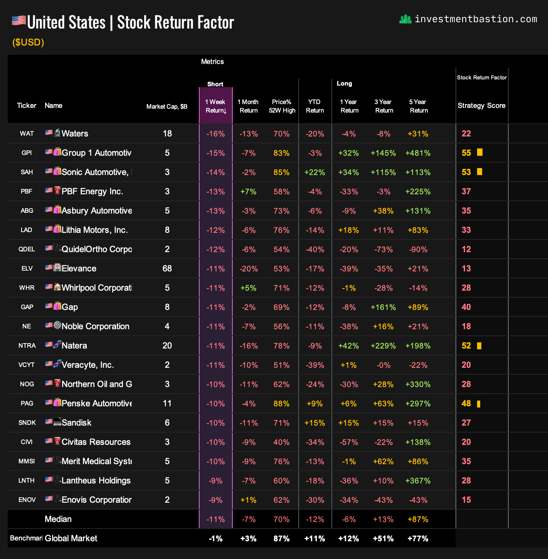The width and height of the screenshot is (548, 559).
Task: Open the investmentbastion.com link
Action: click(x=476, y=19)
